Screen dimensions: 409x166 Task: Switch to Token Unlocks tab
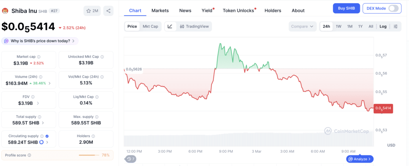(x=238, y=10)
